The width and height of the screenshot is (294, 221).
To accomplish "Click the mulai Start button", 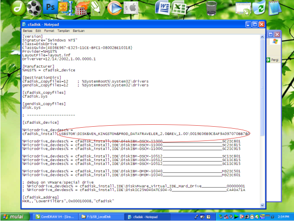I will [x=14, y=216].
